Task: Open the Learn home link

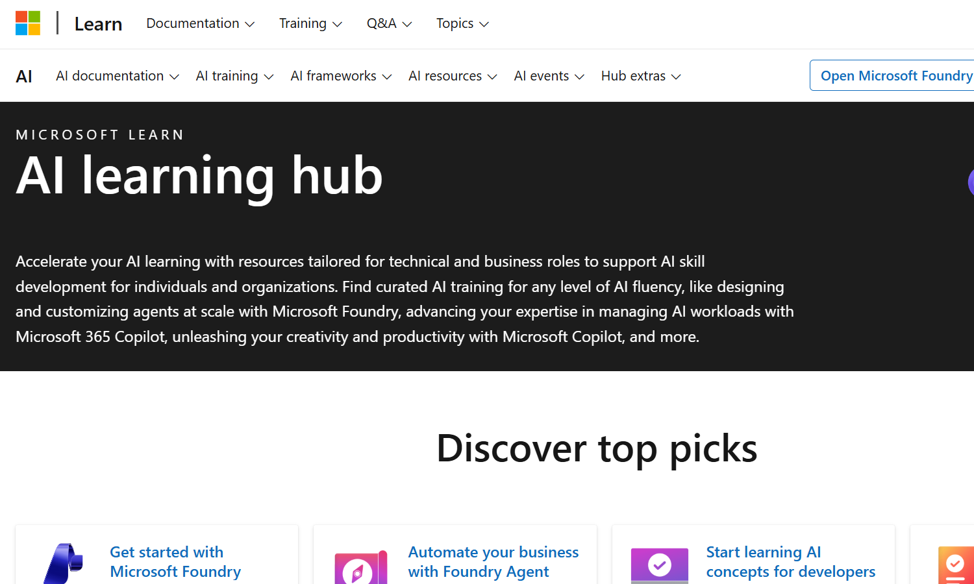Action: [98, 24]
